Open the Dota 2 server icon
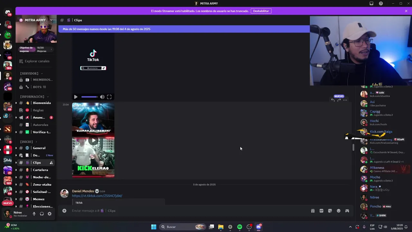 [x=8, y=129]
